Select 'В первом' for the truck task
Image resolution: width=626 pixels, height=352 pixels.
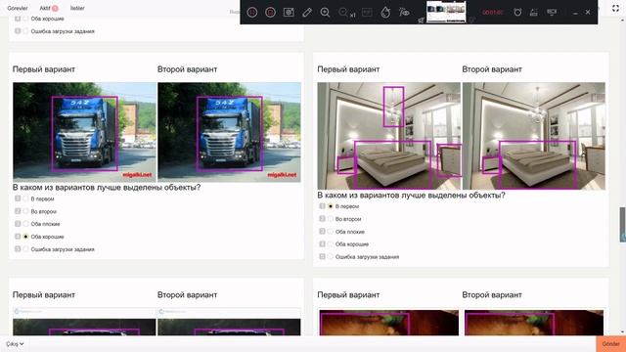(26, 198)
